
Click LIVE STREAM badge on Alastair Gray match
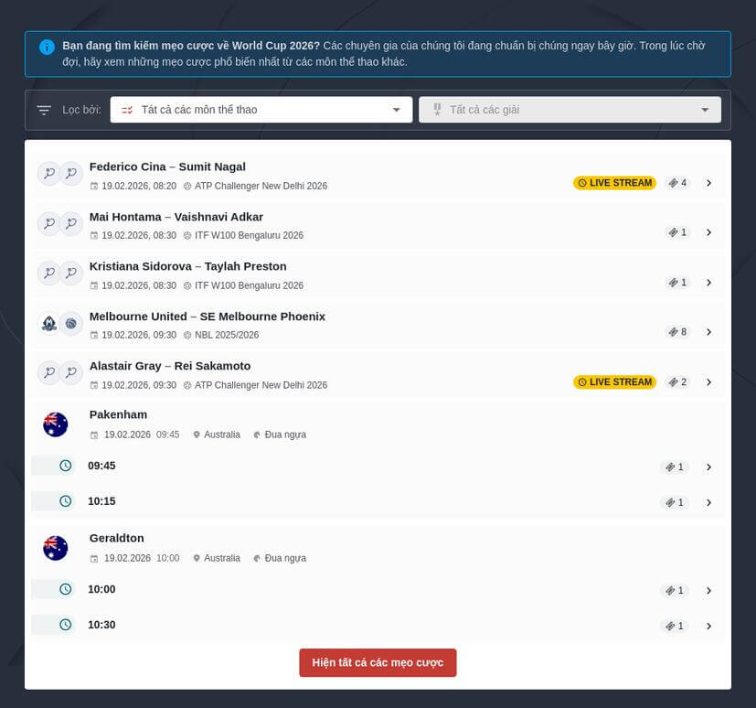(614, 382)
